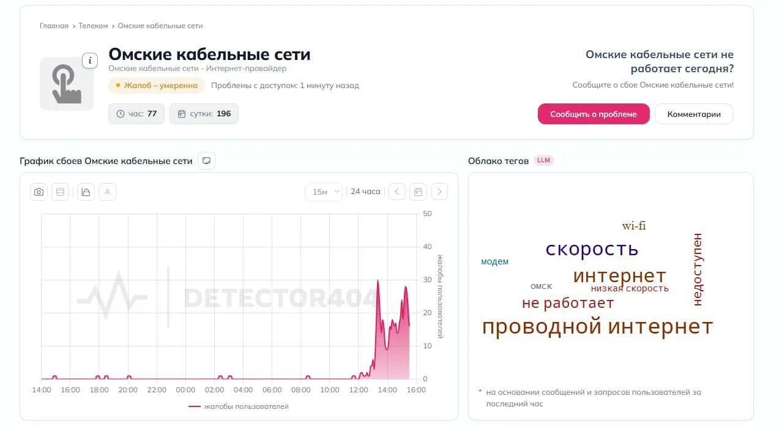The height and width of the screenshot is (426, 782).
Task: Go to previous period with left arrow
Action: tap(397, 192)
